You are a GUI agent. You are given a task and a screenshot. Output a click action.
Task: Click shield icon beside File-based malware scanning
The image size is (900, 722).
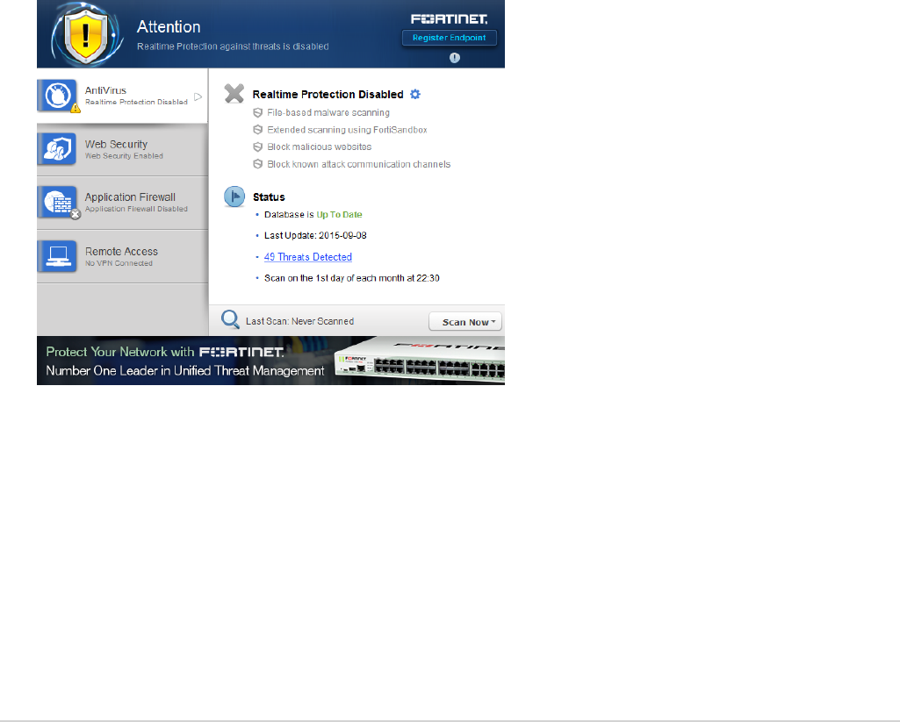coord(258,113)
